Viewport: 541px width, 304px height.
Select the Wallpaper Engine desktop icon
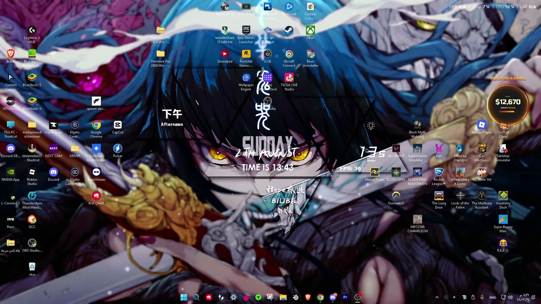tap(246, 82)
